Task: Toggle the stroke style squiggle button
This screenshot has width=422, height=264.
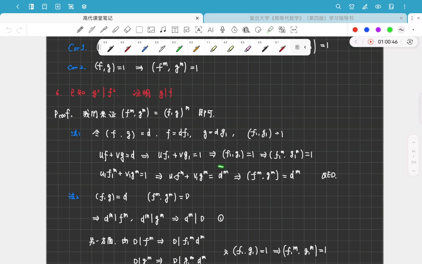Action: pos(402,30)
